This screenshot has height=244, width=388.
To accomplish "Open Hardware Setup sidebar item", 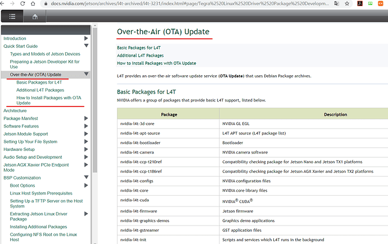I will pyautogui.click(x=19, y=149).
